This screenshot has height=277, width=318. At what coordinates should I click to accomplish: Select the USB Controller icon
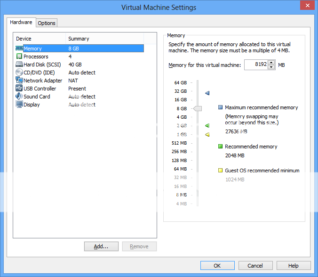[x=19, y=89]
